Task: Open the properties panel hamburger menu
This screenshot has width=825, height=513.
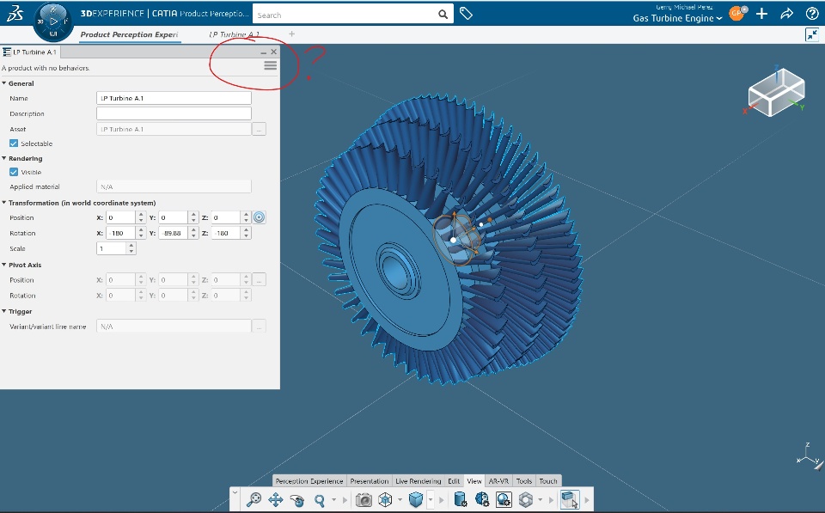Action: [x=271, y=65]
